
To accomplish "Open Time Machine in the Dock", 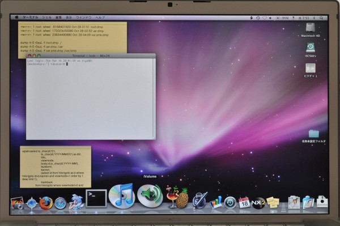I will (x=230, y=203).
